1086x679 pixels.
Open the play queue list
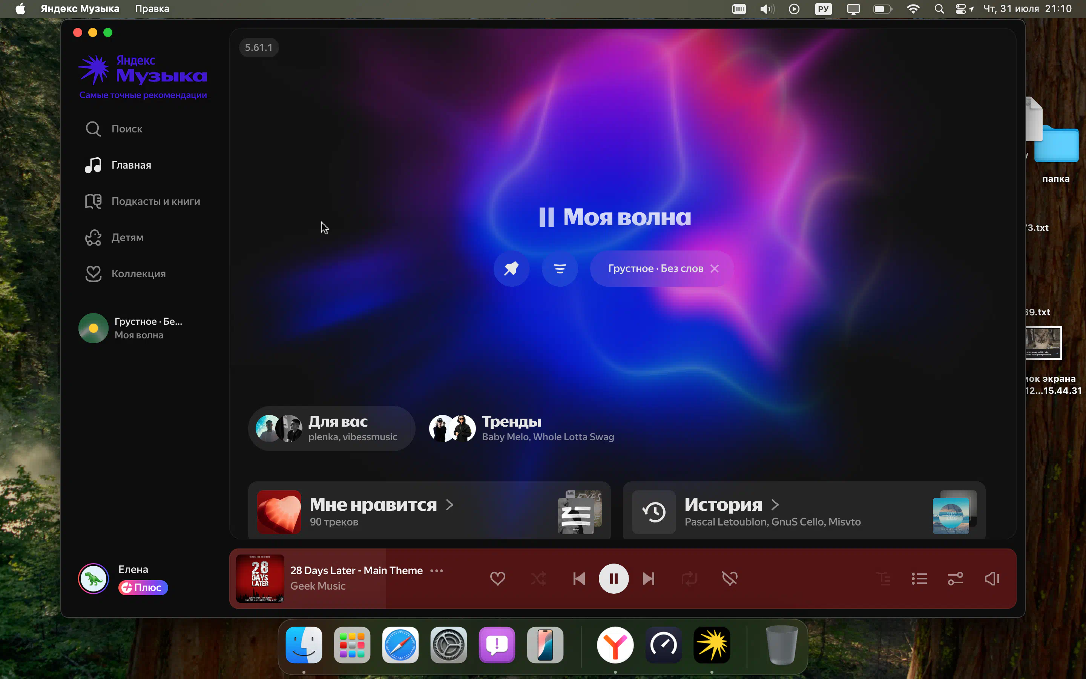(919, 578)
